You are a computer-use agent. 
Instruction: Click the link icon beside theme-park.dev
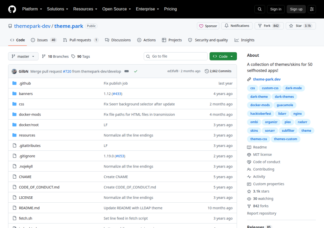pyautogui.click(x=249, y=79)
